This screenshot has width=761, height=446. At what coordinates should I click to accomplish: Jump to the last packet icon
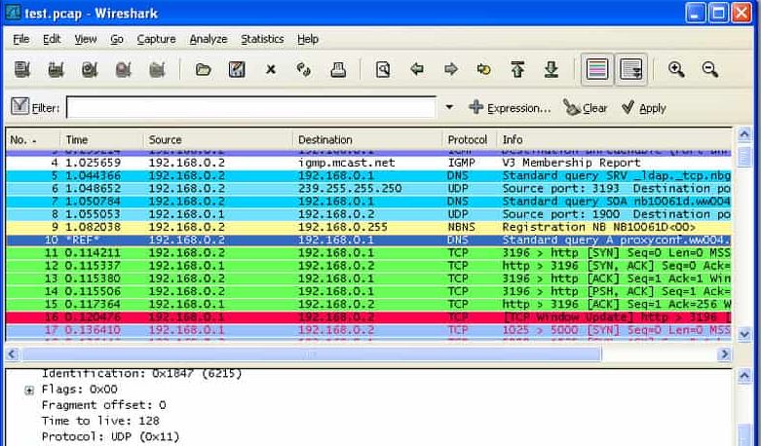point(552,70)
